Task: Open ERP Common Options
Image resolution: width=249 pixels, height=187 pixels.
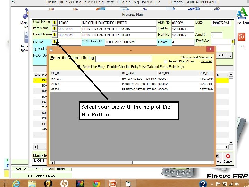Action: coord(42,176)
